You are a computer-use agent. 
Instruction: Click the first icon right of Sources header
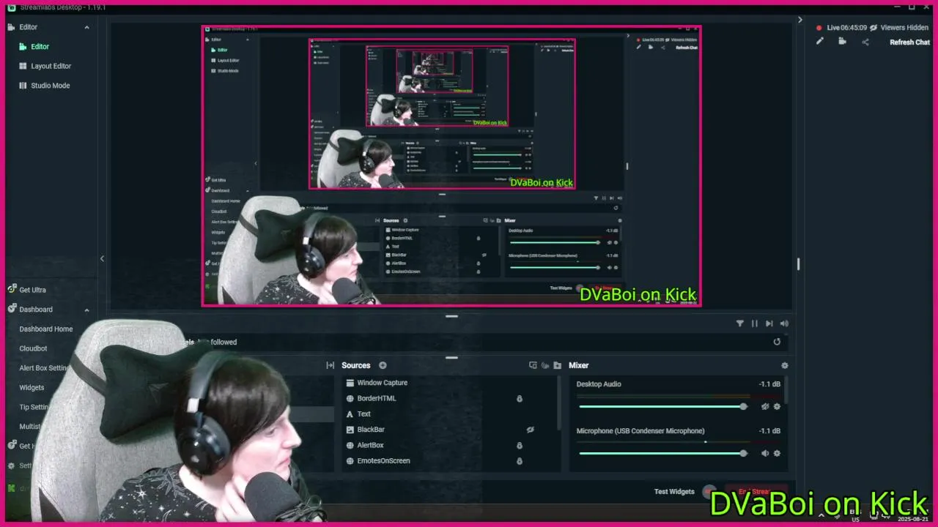(533, 365)
